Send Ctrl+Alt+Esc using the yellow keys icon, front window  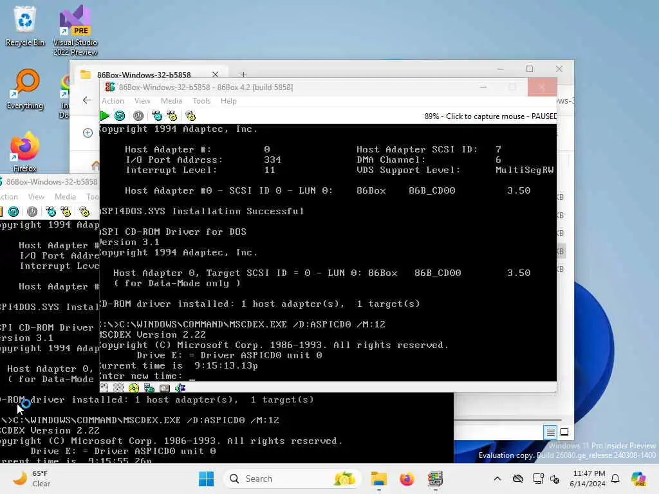(172, 116)
